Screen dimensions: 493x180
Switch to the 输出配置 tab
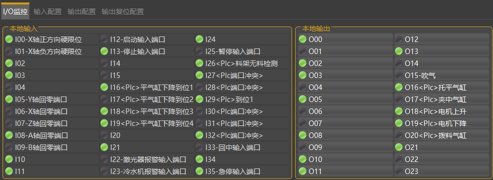tap(82, 11)
